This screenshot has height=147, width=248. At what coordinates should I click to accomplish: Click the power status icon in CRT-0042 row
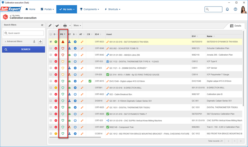[75, 55]
